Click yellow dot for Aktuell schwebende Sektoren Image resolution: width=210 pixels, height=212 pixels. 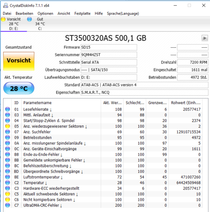click(7, 194)
